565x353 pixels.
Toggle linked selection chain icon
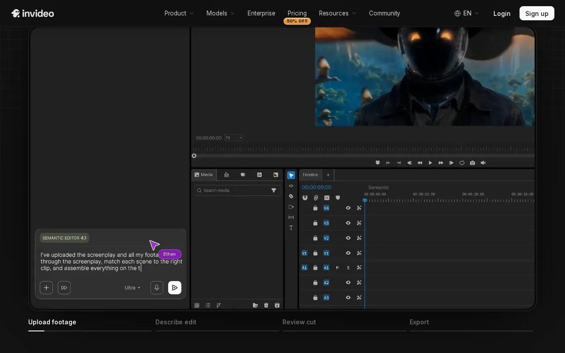click(316, 198)
